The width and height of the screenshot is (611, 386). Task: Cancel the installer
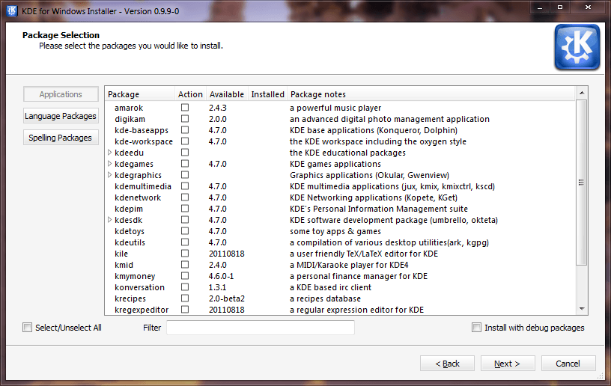tap(568, 364)
